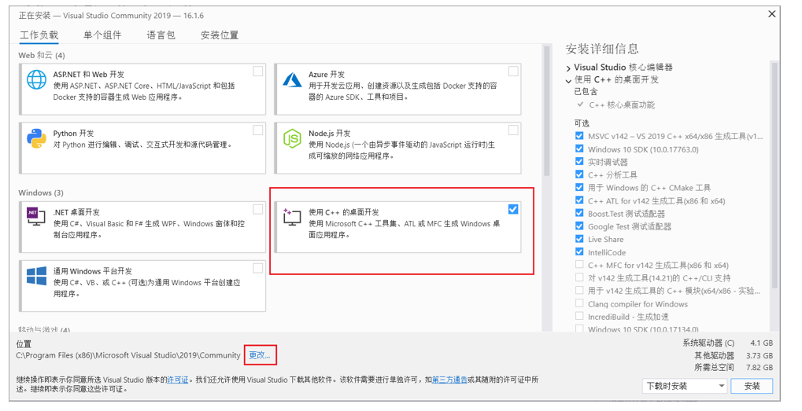The image size is (802, 411).
Task: Check C++ MFC for v142 生成工具 option
Action: pyautogui.click(x=579, y=265)
